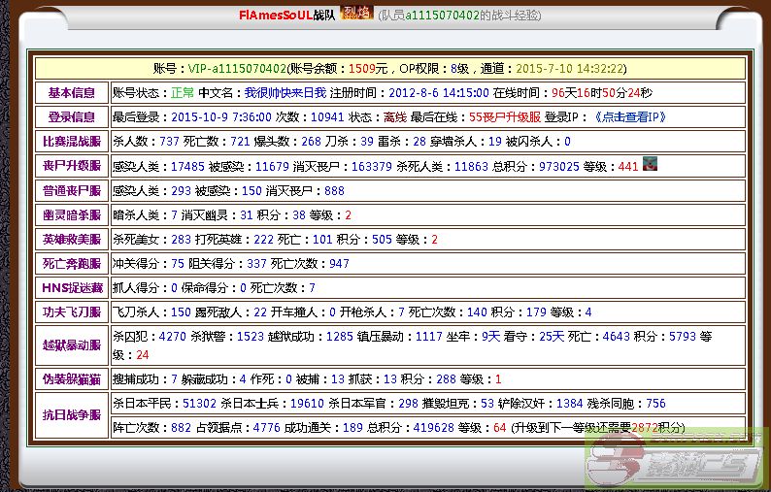The height and width of the screenshot is (492, 771).
Task: Click the 烈焰 team badge icon
Action: pos(357,14)
